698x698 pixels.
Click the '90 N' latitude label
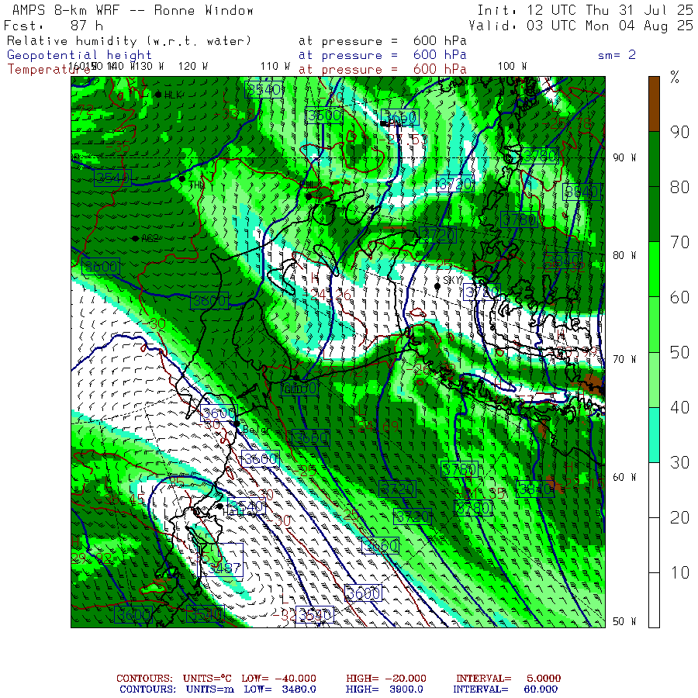(x=624, y=157)
